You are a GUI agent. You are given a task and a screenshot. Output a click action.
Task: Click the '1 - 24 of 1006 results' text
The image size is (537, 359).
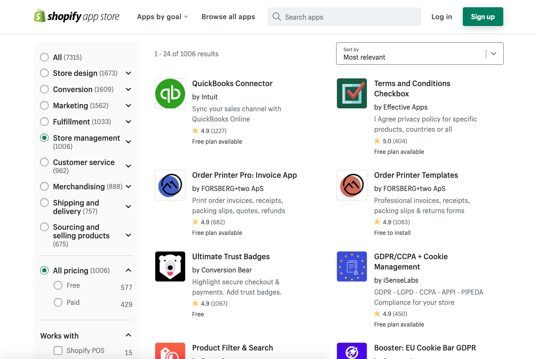(186, 54)
